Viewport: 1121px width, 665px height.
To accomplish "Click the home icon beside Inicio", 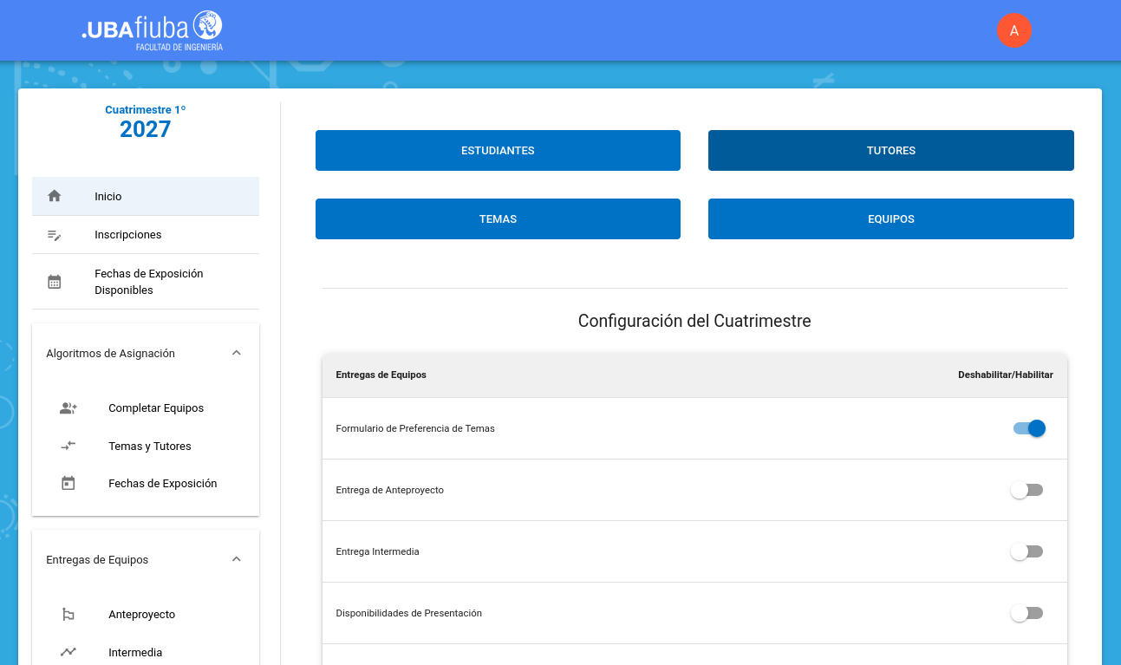I will pyautogui.click(x=55, y=196).
